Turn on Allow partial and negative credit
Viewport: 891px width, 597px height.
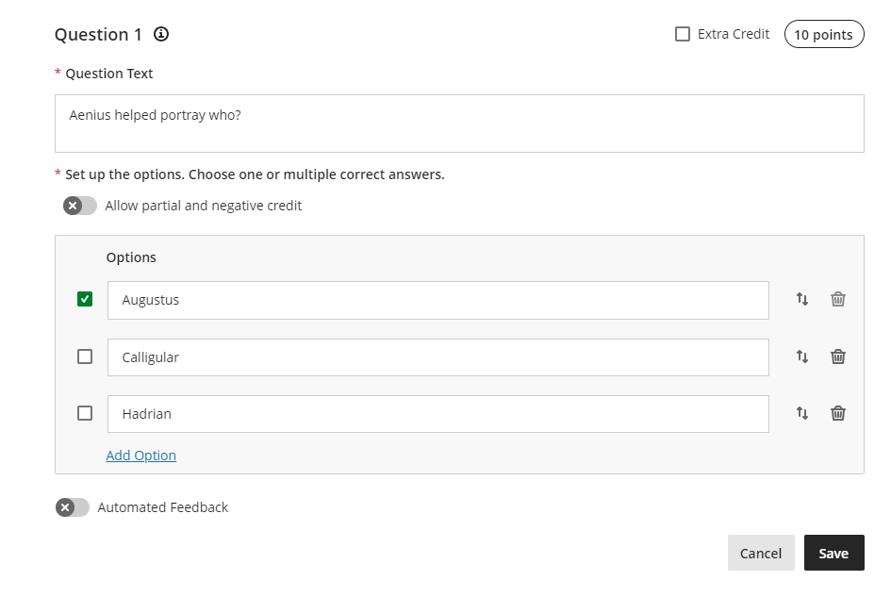80,206
